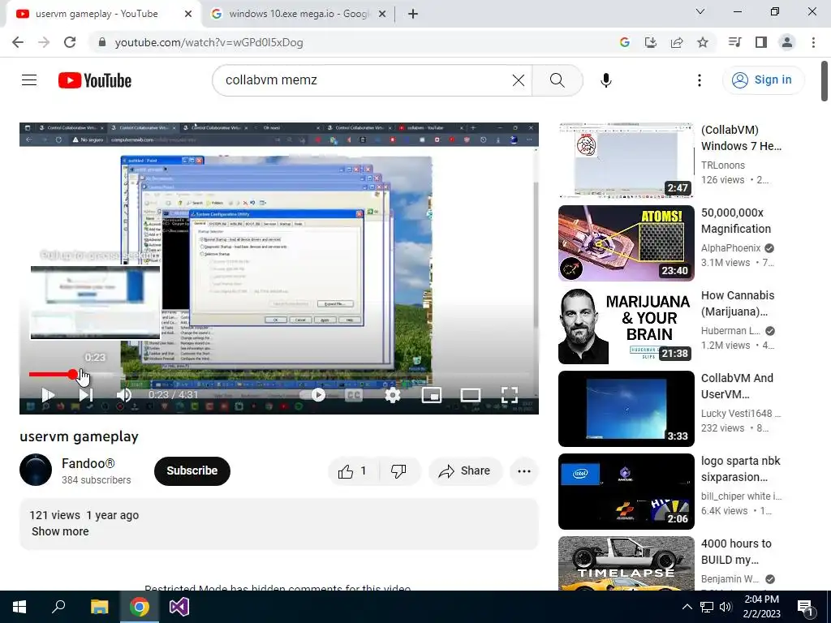Screen dimensions: 831x623
Task: Go to the YouTube home logo
Action: click(x=95, y=80)
